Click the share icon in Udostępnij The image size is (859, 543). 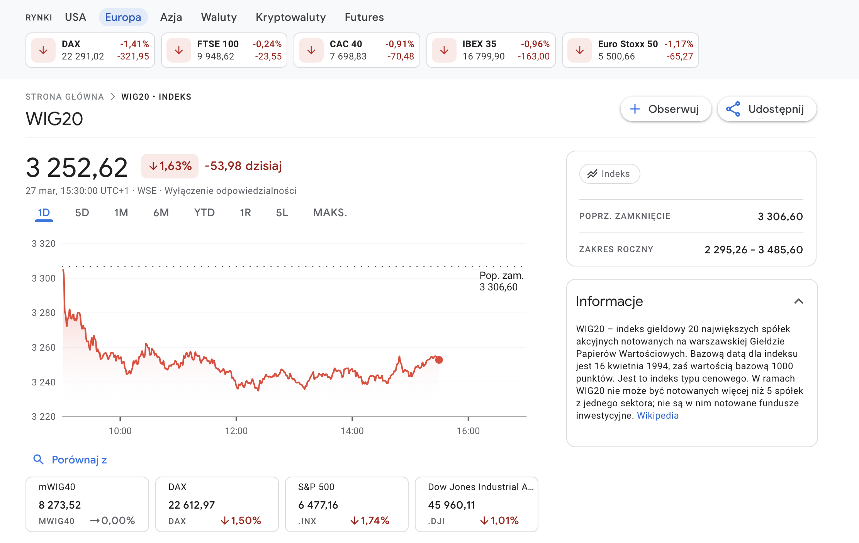click(733, 109)
